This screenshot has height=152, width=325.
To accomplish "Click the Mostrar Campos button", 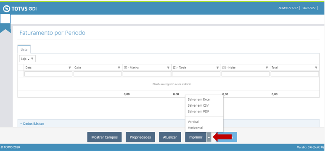I will 104,137.
